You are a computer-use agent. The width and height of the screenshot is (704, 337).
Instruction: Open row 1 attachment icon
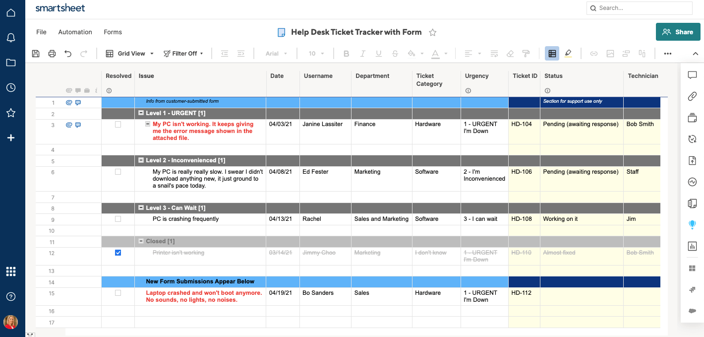tap(69, 103)
